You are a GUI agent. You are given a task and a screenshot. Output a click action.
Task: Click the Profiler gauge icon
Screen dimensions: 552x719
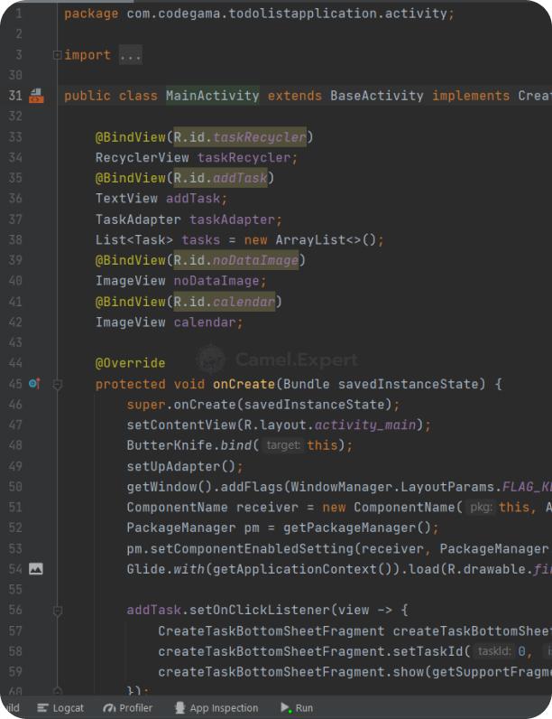point(110,708)
